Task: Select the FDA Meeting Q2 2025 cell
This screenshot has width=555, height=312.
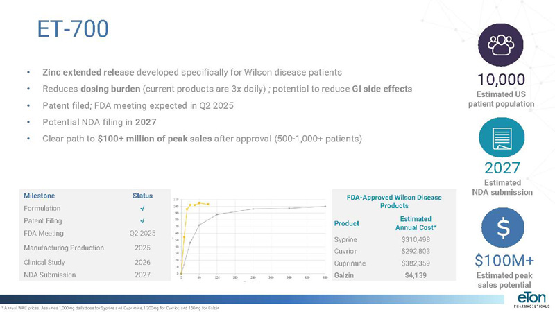Action: tap(142, 233)
